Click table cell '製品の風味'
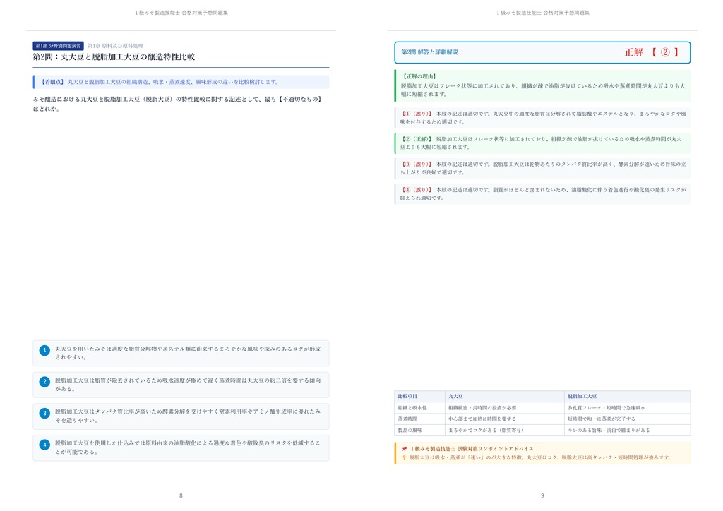 pos(410,431)
